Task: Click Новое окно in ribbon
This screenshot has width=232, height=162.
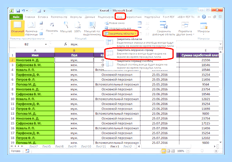Action: coord(115,23)
